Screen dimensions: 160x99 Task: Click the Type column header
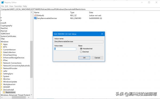[72, 13]
